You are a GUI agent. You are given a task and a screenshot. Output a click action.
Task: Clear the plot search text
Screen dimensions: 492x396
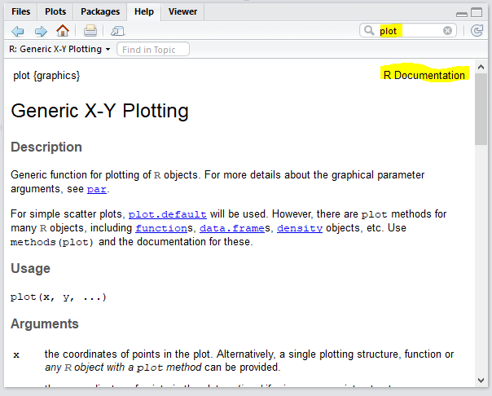pyautogui.click(x=448, y=31)
